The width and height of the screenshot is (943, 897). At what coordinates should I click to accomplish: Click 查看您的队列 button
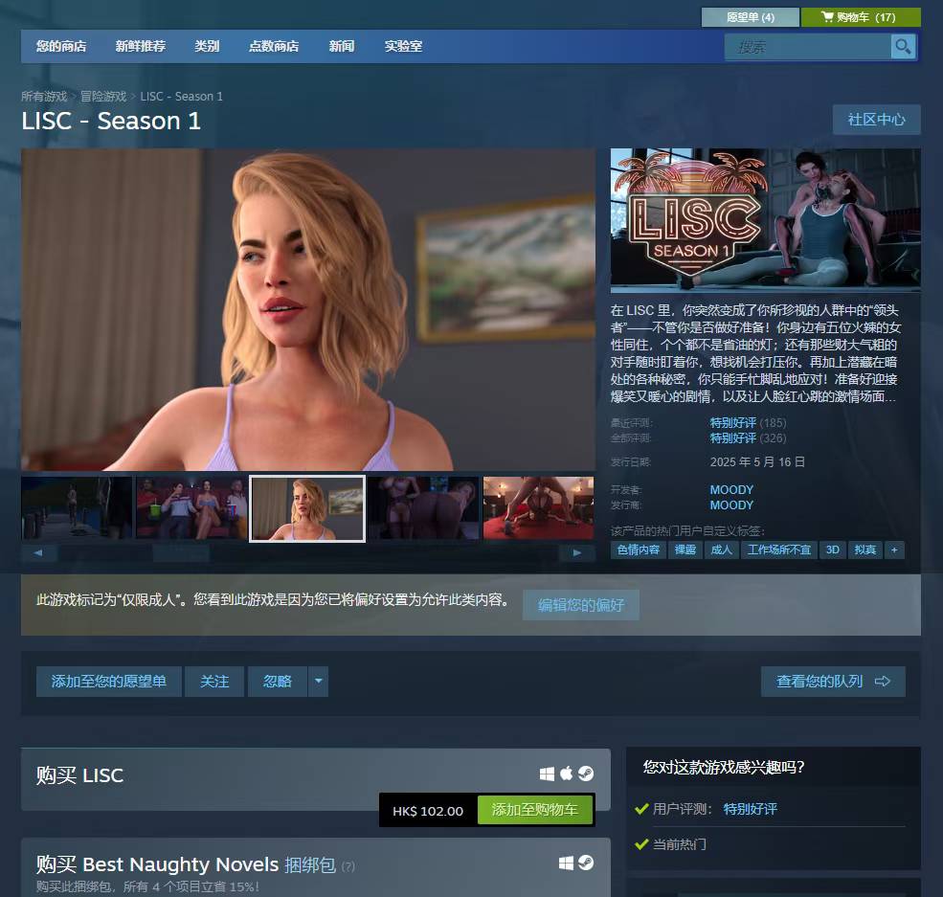(833, 682)
